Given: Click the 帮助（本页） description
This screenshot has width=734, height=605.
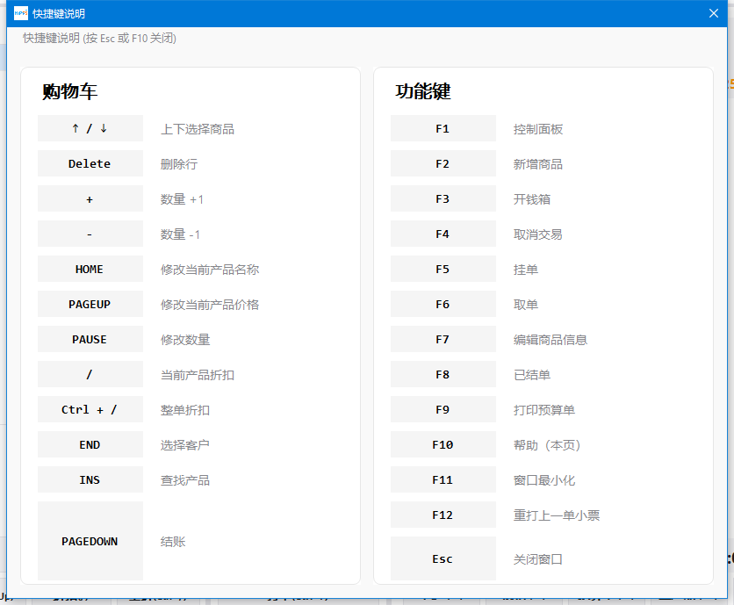Looking at the screenshot, I should [547, 445].
